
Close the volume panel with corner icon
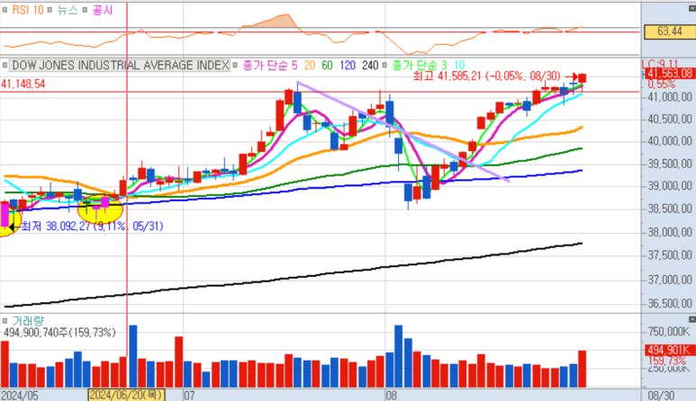(x=691, y=319)
